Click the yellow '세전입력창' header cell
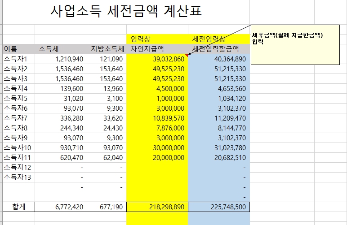Screen dimensions: 347x225 coord(219,39)
